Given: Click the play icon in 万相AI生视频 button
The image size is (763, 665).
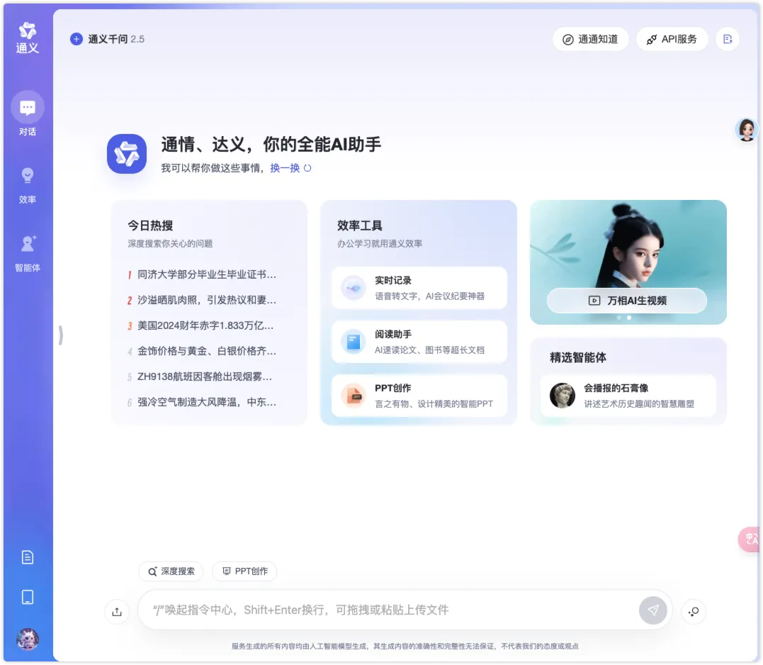Looking at the screenshot, I should (x=594, y=301).
